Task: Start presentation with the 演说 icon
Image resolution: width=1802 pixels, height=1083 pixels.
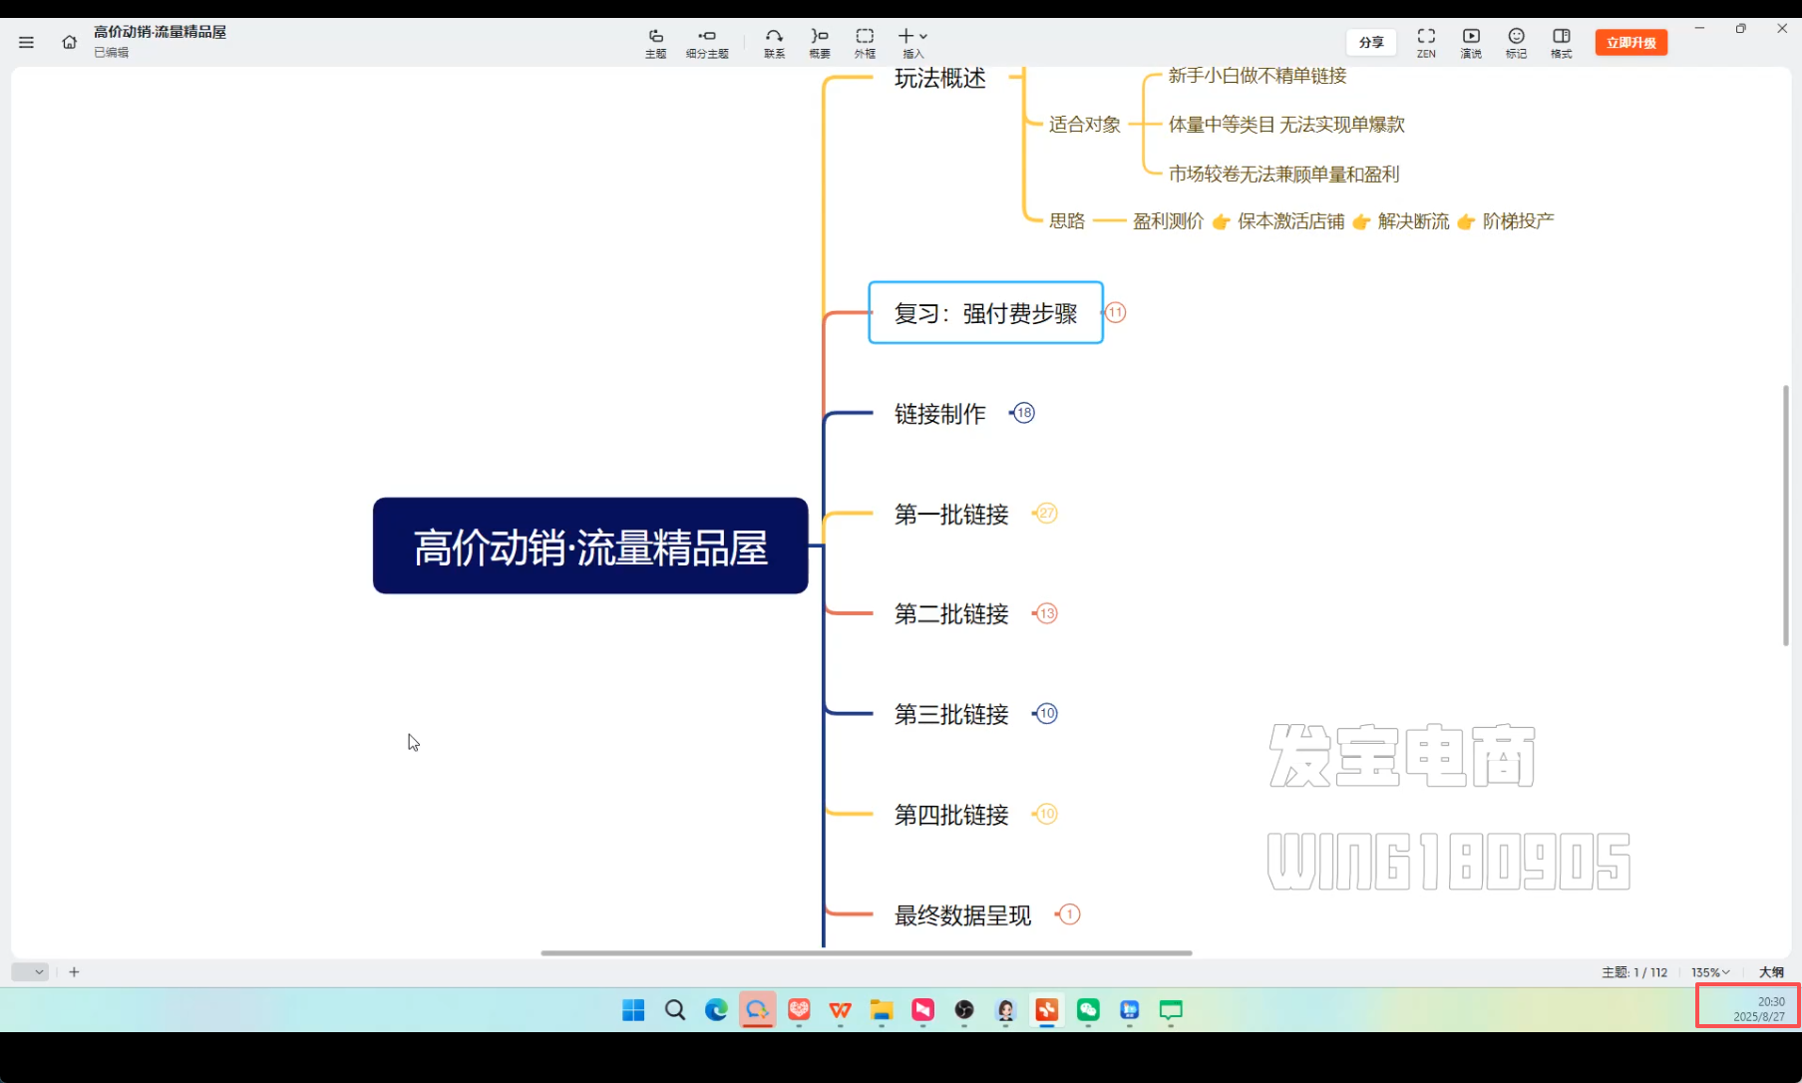Action: [1471, 42]
